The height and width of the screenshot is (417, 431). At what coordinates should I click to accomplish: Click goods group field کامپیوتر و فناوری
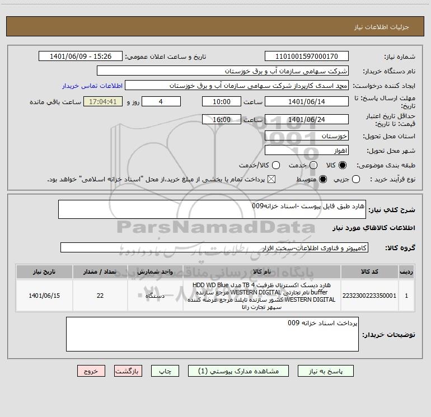214,247
